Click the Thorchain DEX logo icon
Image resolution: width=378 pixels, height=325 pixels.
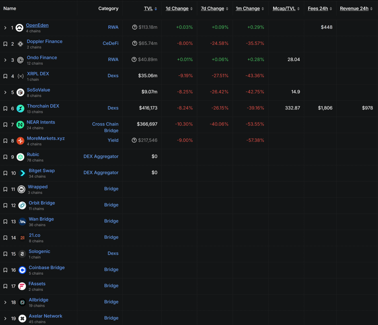point(21,109)
